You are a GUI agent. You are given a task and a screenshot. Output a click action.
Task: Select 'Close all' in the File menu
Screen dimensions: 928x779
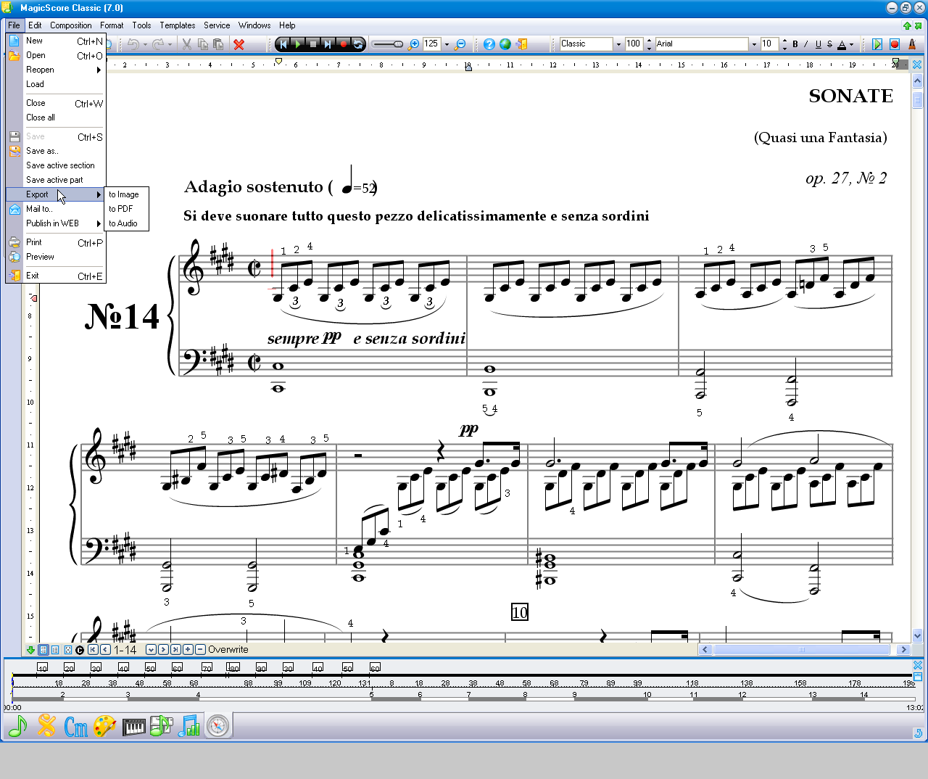56,118
